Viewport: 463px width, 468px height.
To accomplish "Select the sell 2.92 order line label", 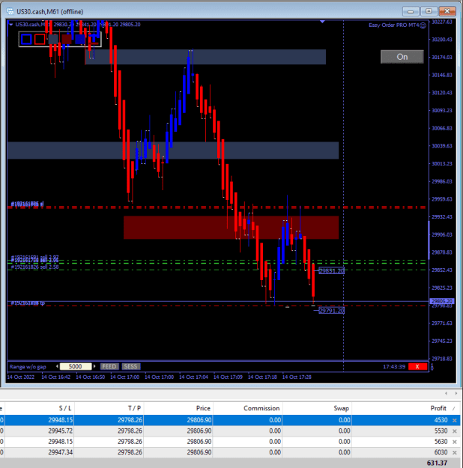I will 34,257.
